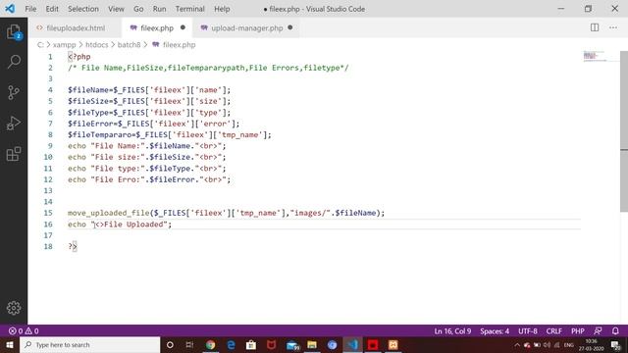Click the htdocs breadcrumb segment
Screen dimensions: 628x353
[x=96, y=45]
